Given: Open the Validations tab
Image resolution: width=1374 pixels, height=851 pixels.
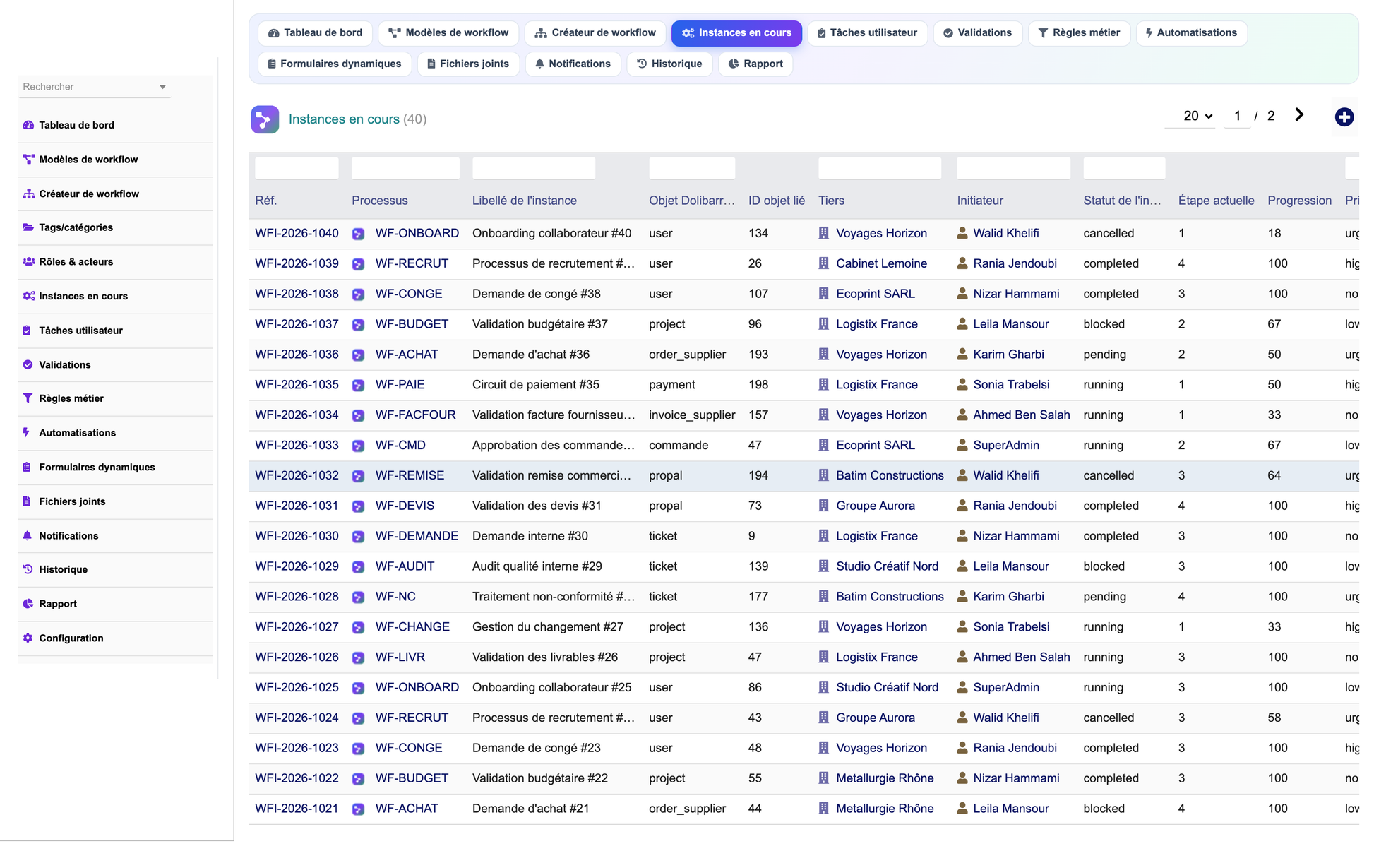Looking at the screenshot, I should (977, 32).
